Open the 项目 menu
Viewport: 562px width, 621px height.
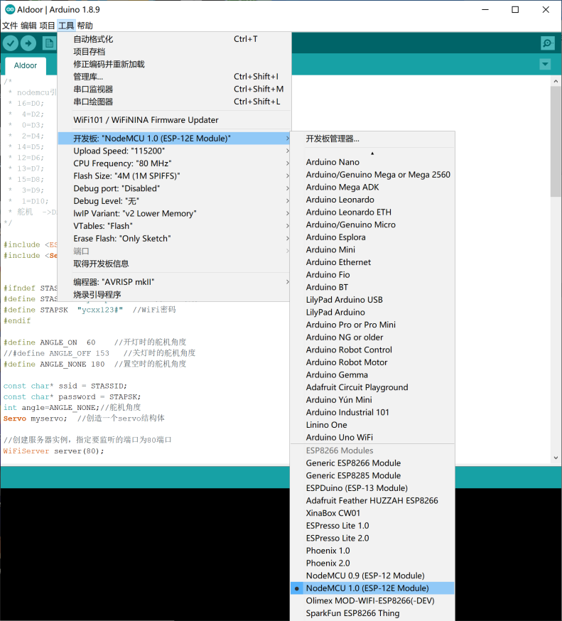pyautogui.click(x=47, y=26)
